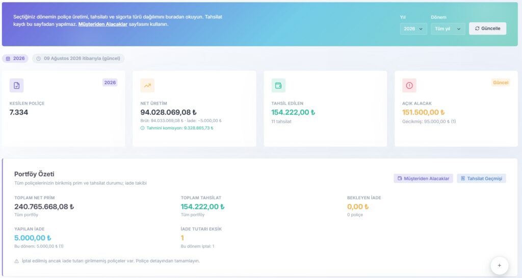
Task: Click the İade Tutarı Eksik value 1
Action: click(182, 238)
